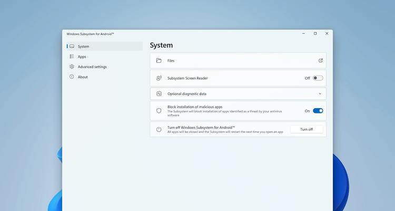The width and height of the screenshot is (395, 211).
Task: Open the Apps section
Action: pyautogui.click(x=105, y=56)
